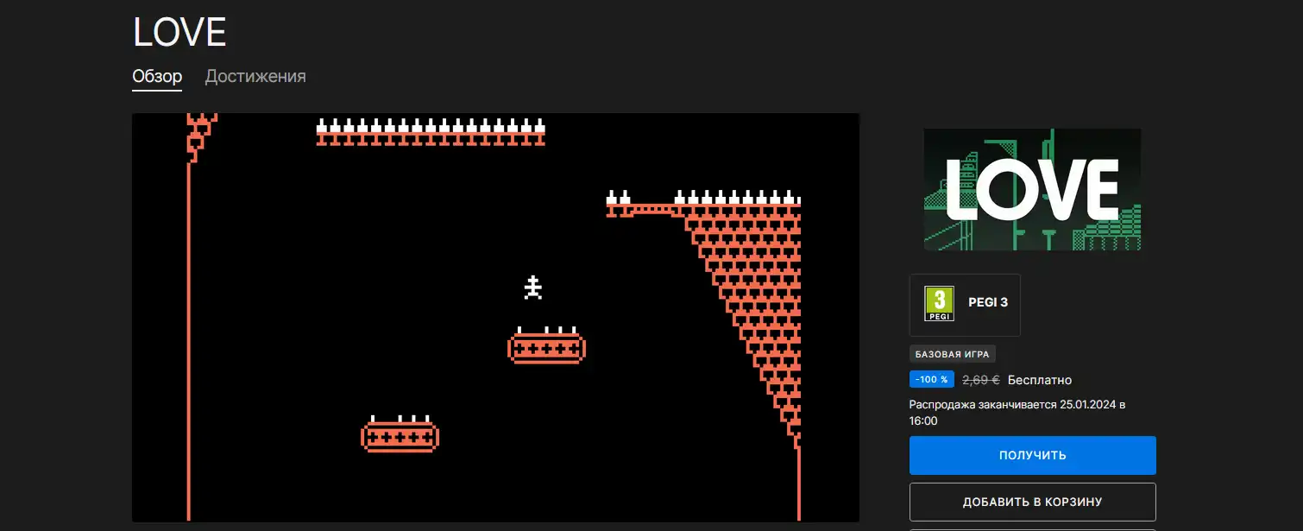Click the blue Получить button
This screenshot has width=1303, height=531.
pos(1032,455)
